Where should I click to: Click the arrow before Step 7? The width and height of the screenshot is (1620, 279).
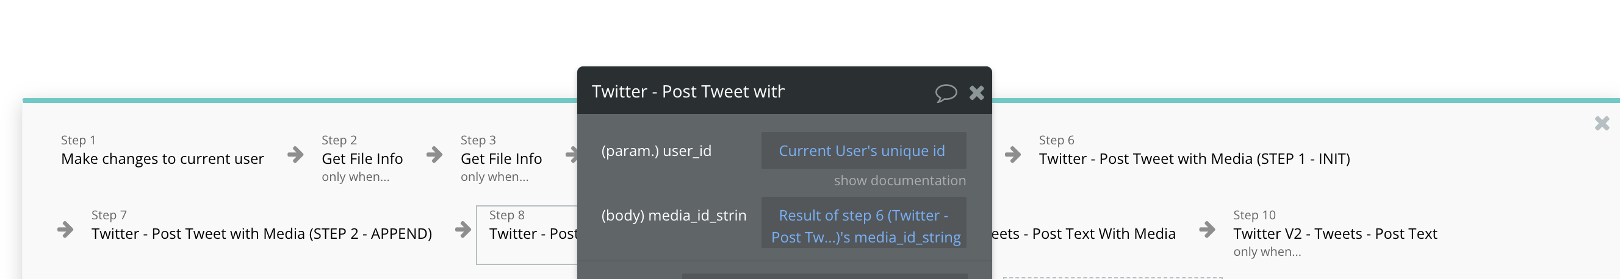pos(65,230)
